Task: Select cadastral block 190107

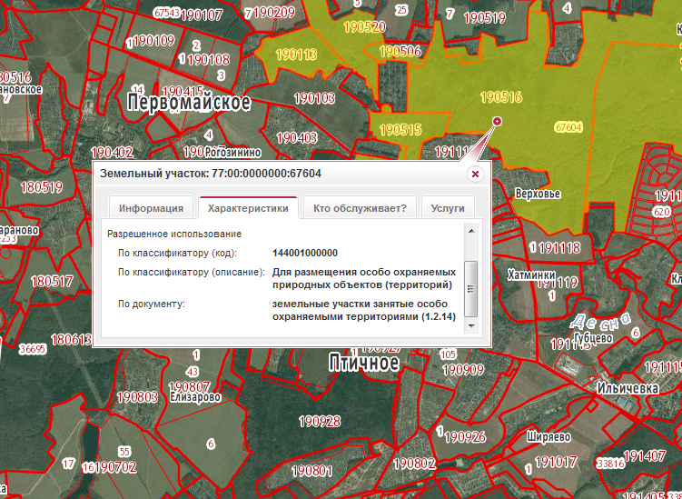Action: pos(202,15)
